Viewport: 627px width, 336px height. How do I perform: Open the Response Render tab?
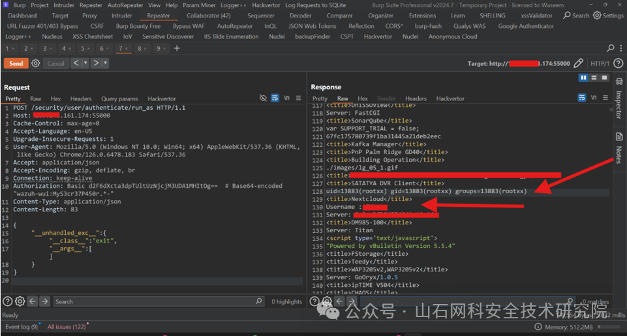(386, 99)
